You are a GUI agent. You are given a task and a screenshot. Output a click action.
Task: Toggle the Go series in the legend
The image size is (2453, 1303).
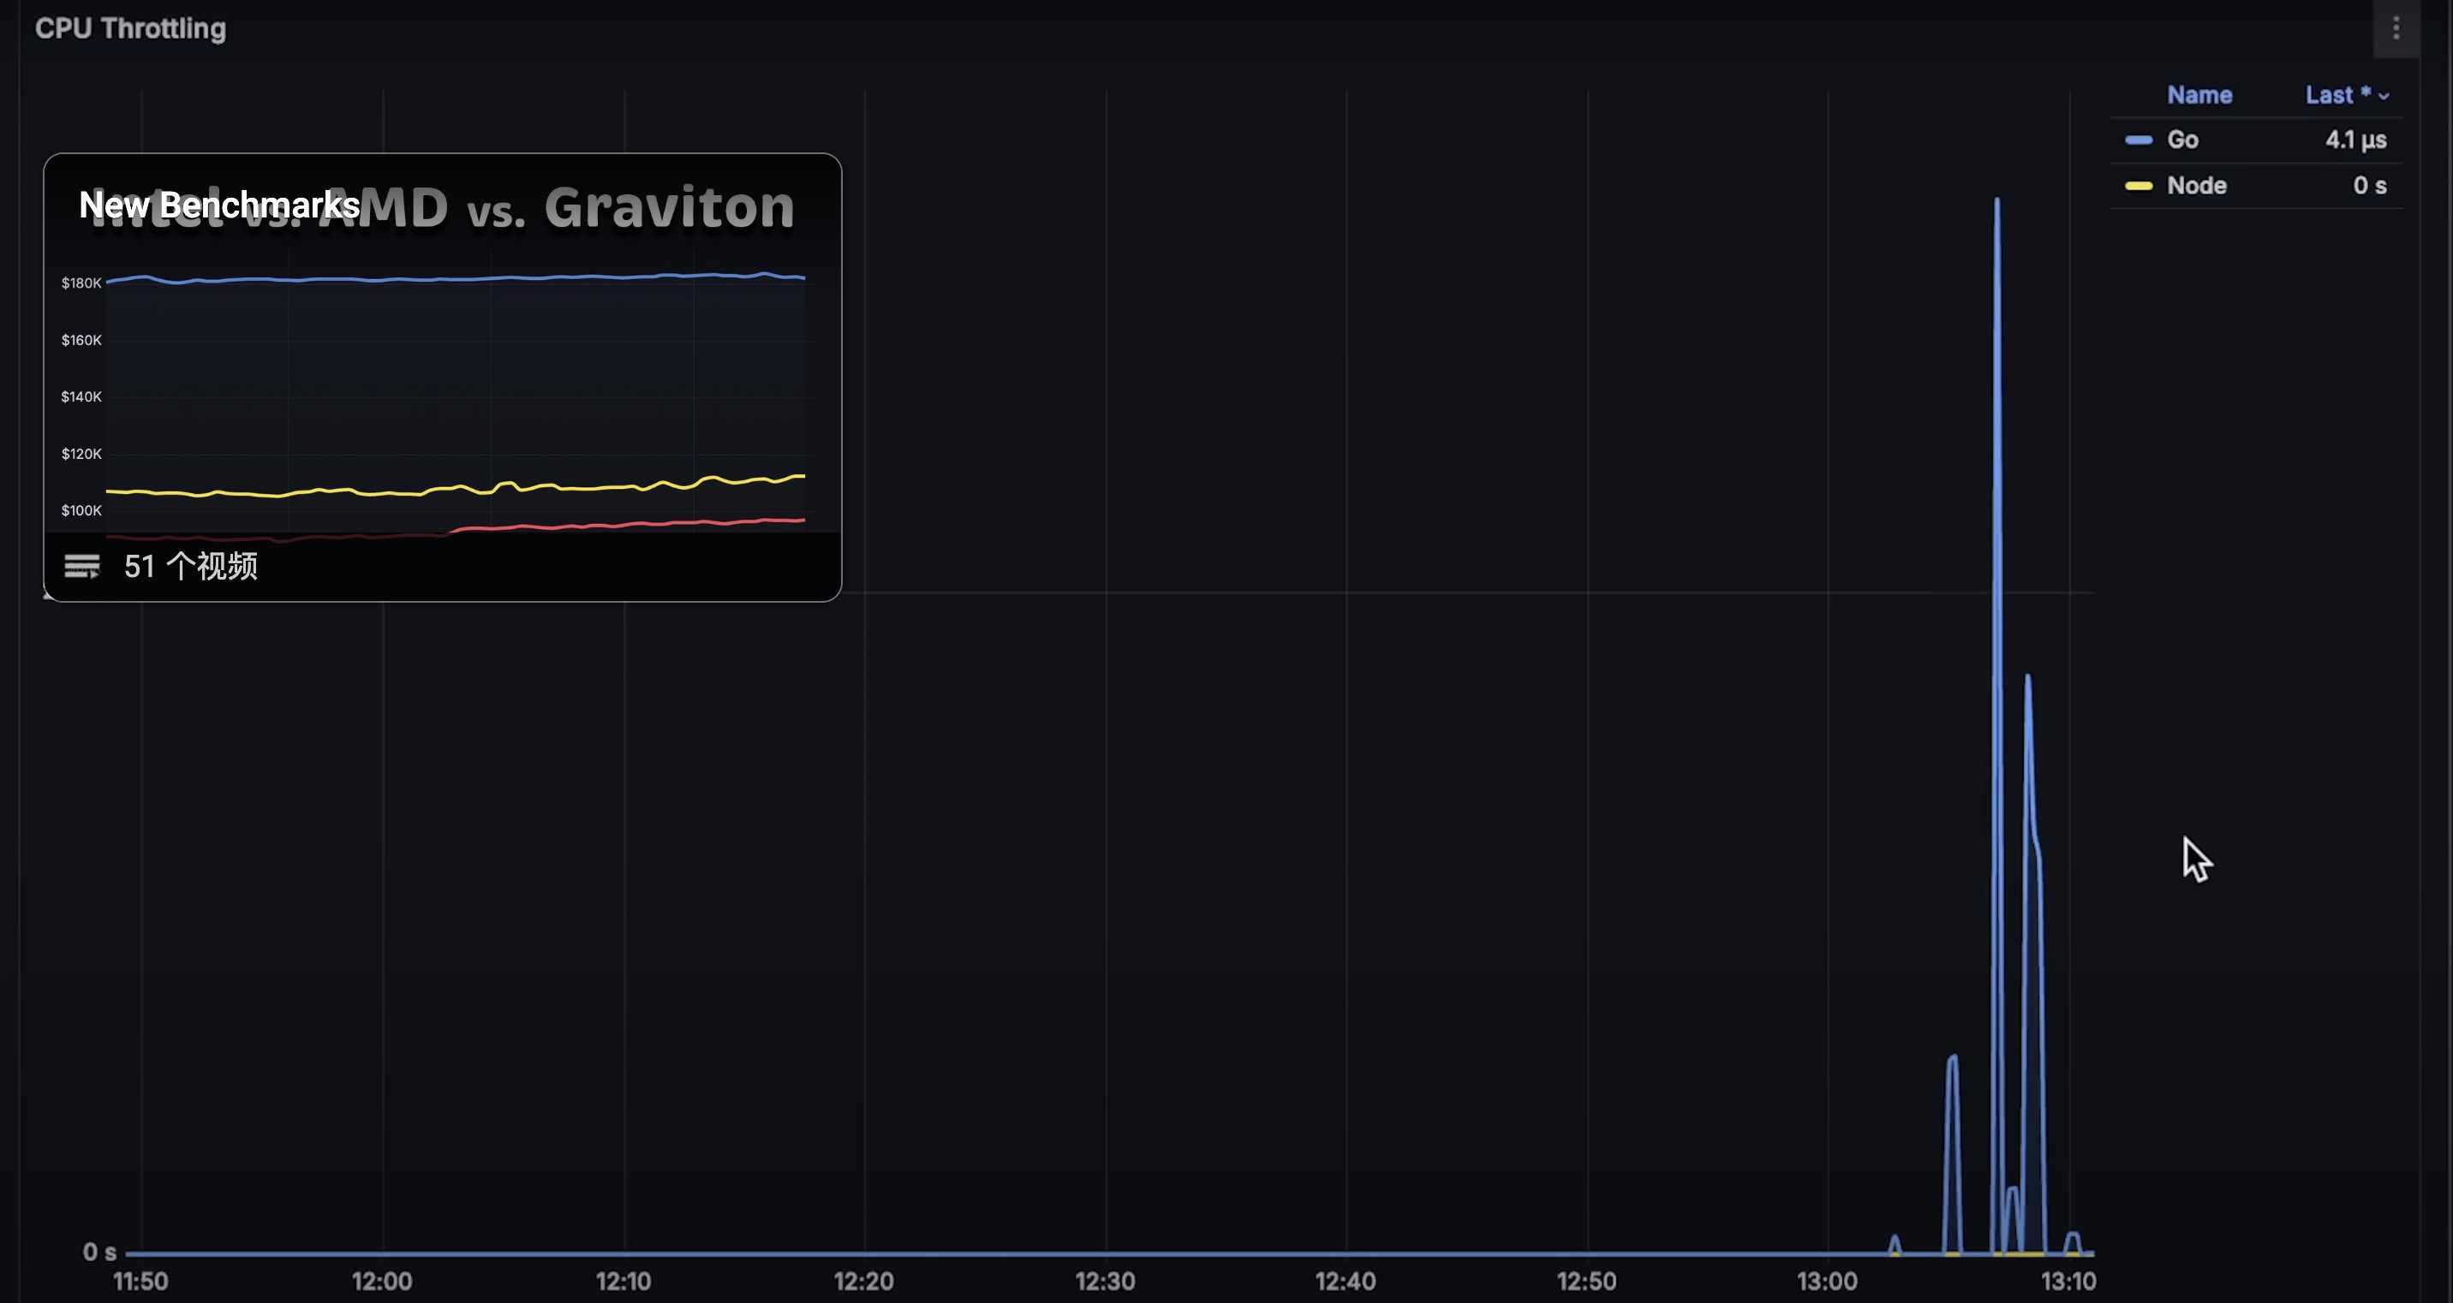(x=2182, y=140)
